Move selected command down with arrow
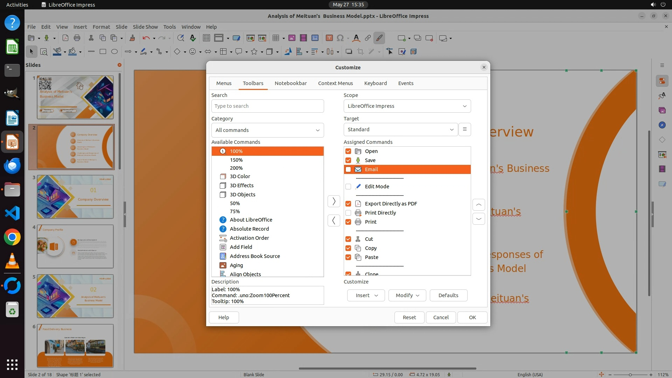 [x=478, y=219]
